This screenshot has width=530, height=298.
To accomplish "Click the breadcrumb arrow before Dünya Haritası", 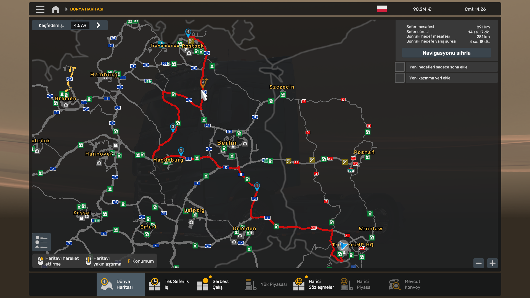I will point(66,9).
